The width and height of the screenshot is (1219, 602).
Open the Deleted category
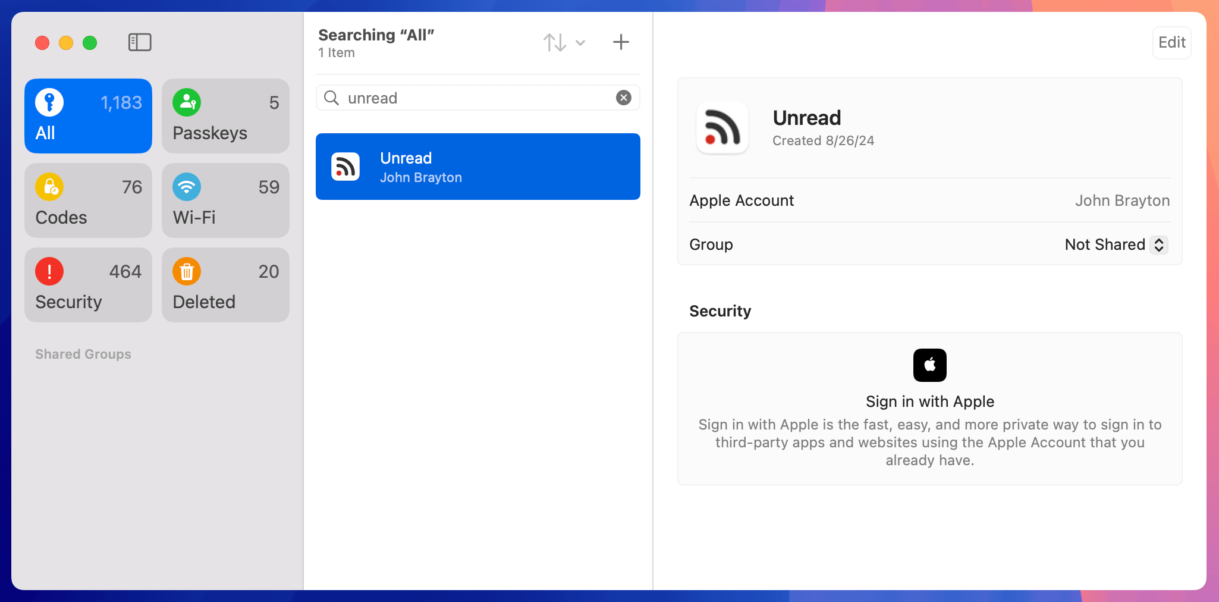coord(225,285)
